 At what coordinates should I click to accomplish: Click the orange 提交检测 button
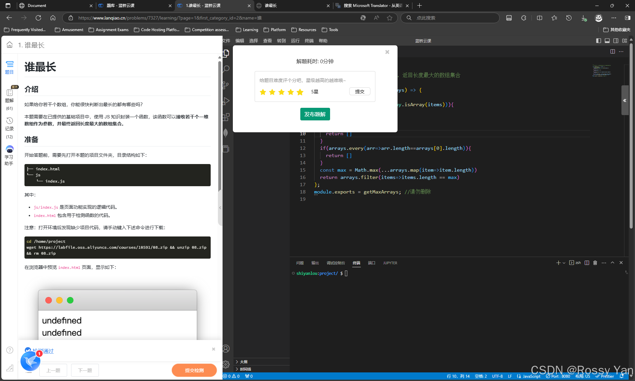coord(194,370)
